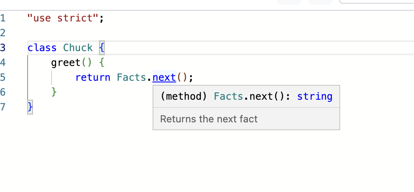This screenshot has height=192, width=414.
Task: Select line number 5 in the gutter
Action: coord(3,77)
